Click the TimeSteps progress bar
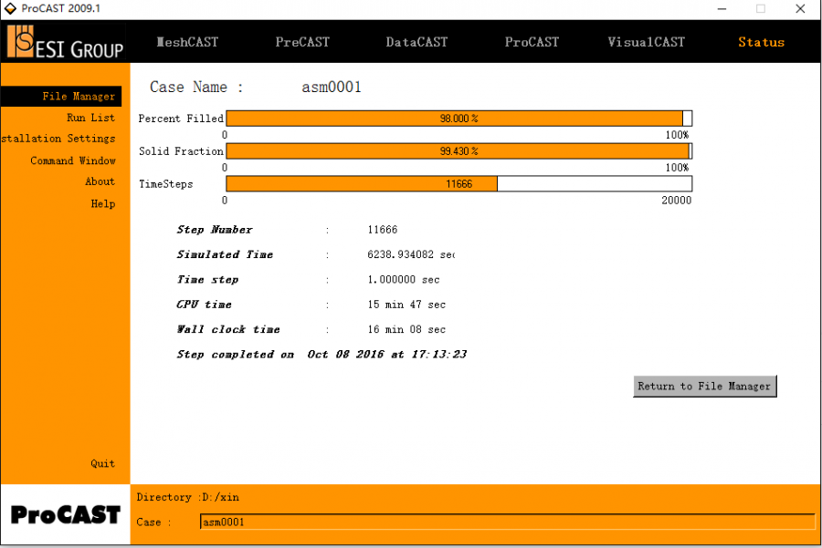The image size is (822, 548). [x=459, y=183]
